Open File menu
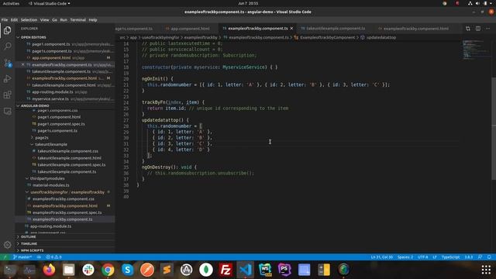Screen dimensions: 496x279 point(5,20)
